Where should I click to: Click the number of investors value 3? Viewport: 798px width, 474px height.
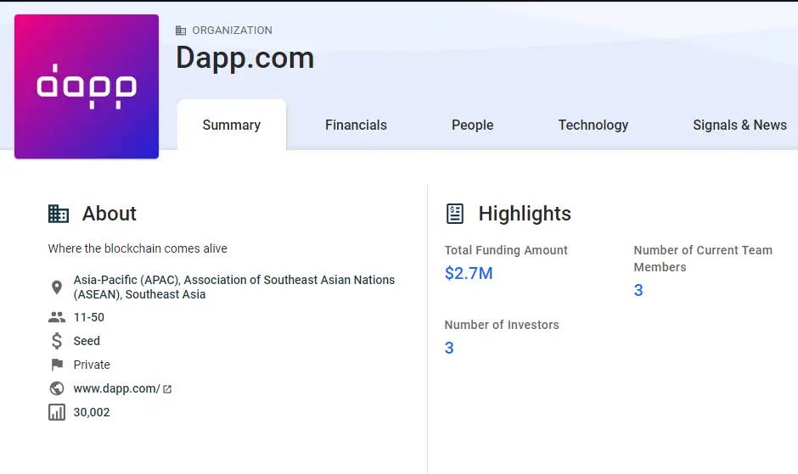pos(449,348)
